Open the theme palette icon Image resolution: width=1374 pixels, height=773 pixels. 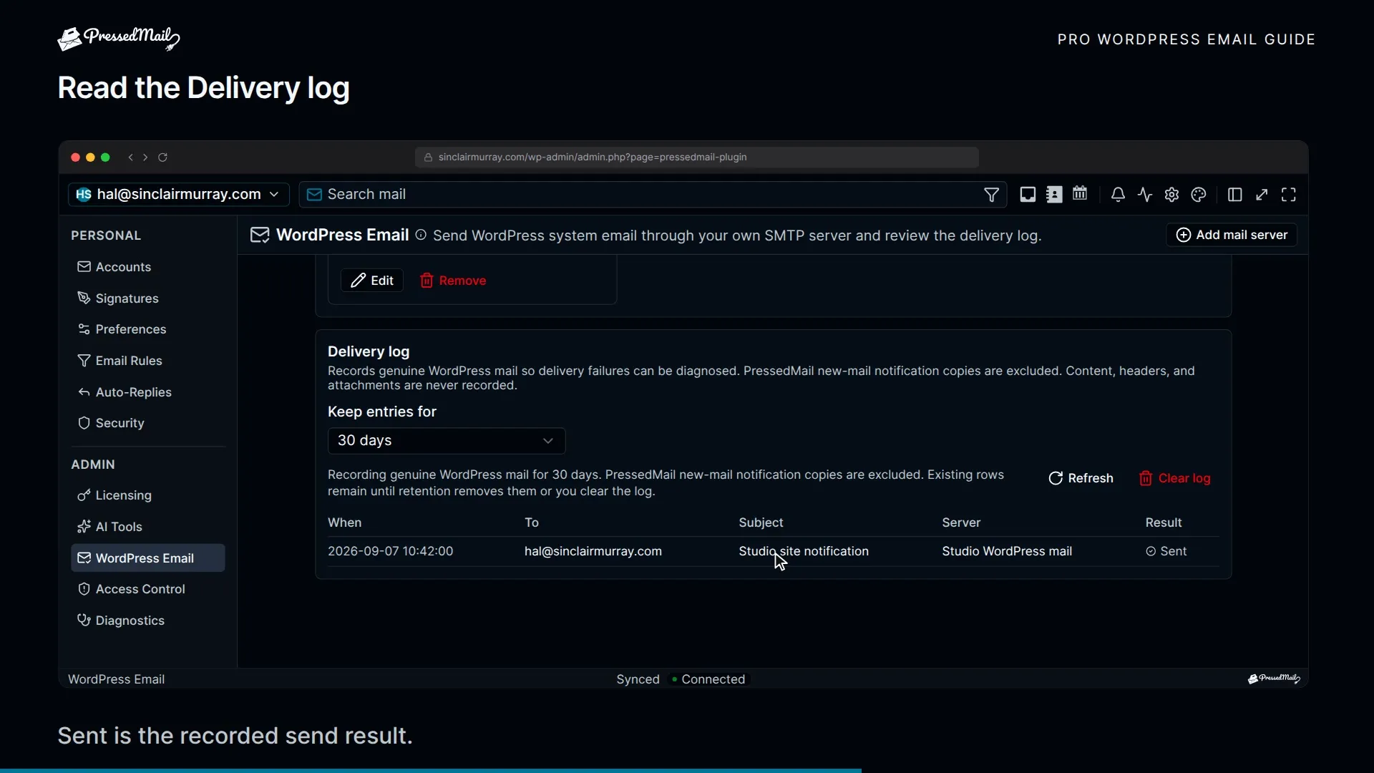point(1199,195)
